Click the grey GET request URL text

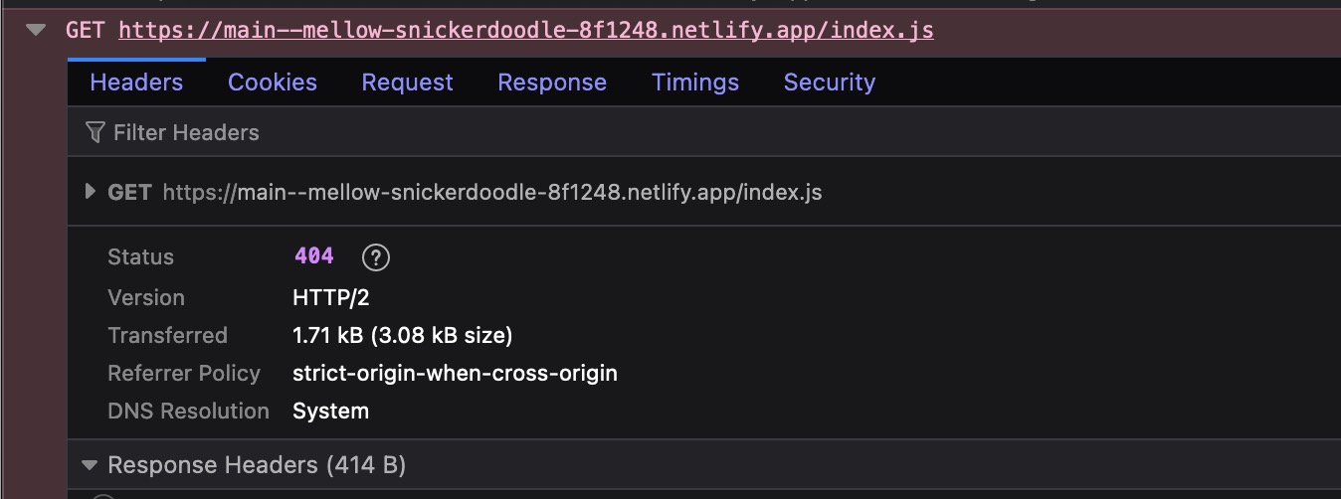point(492,192)
